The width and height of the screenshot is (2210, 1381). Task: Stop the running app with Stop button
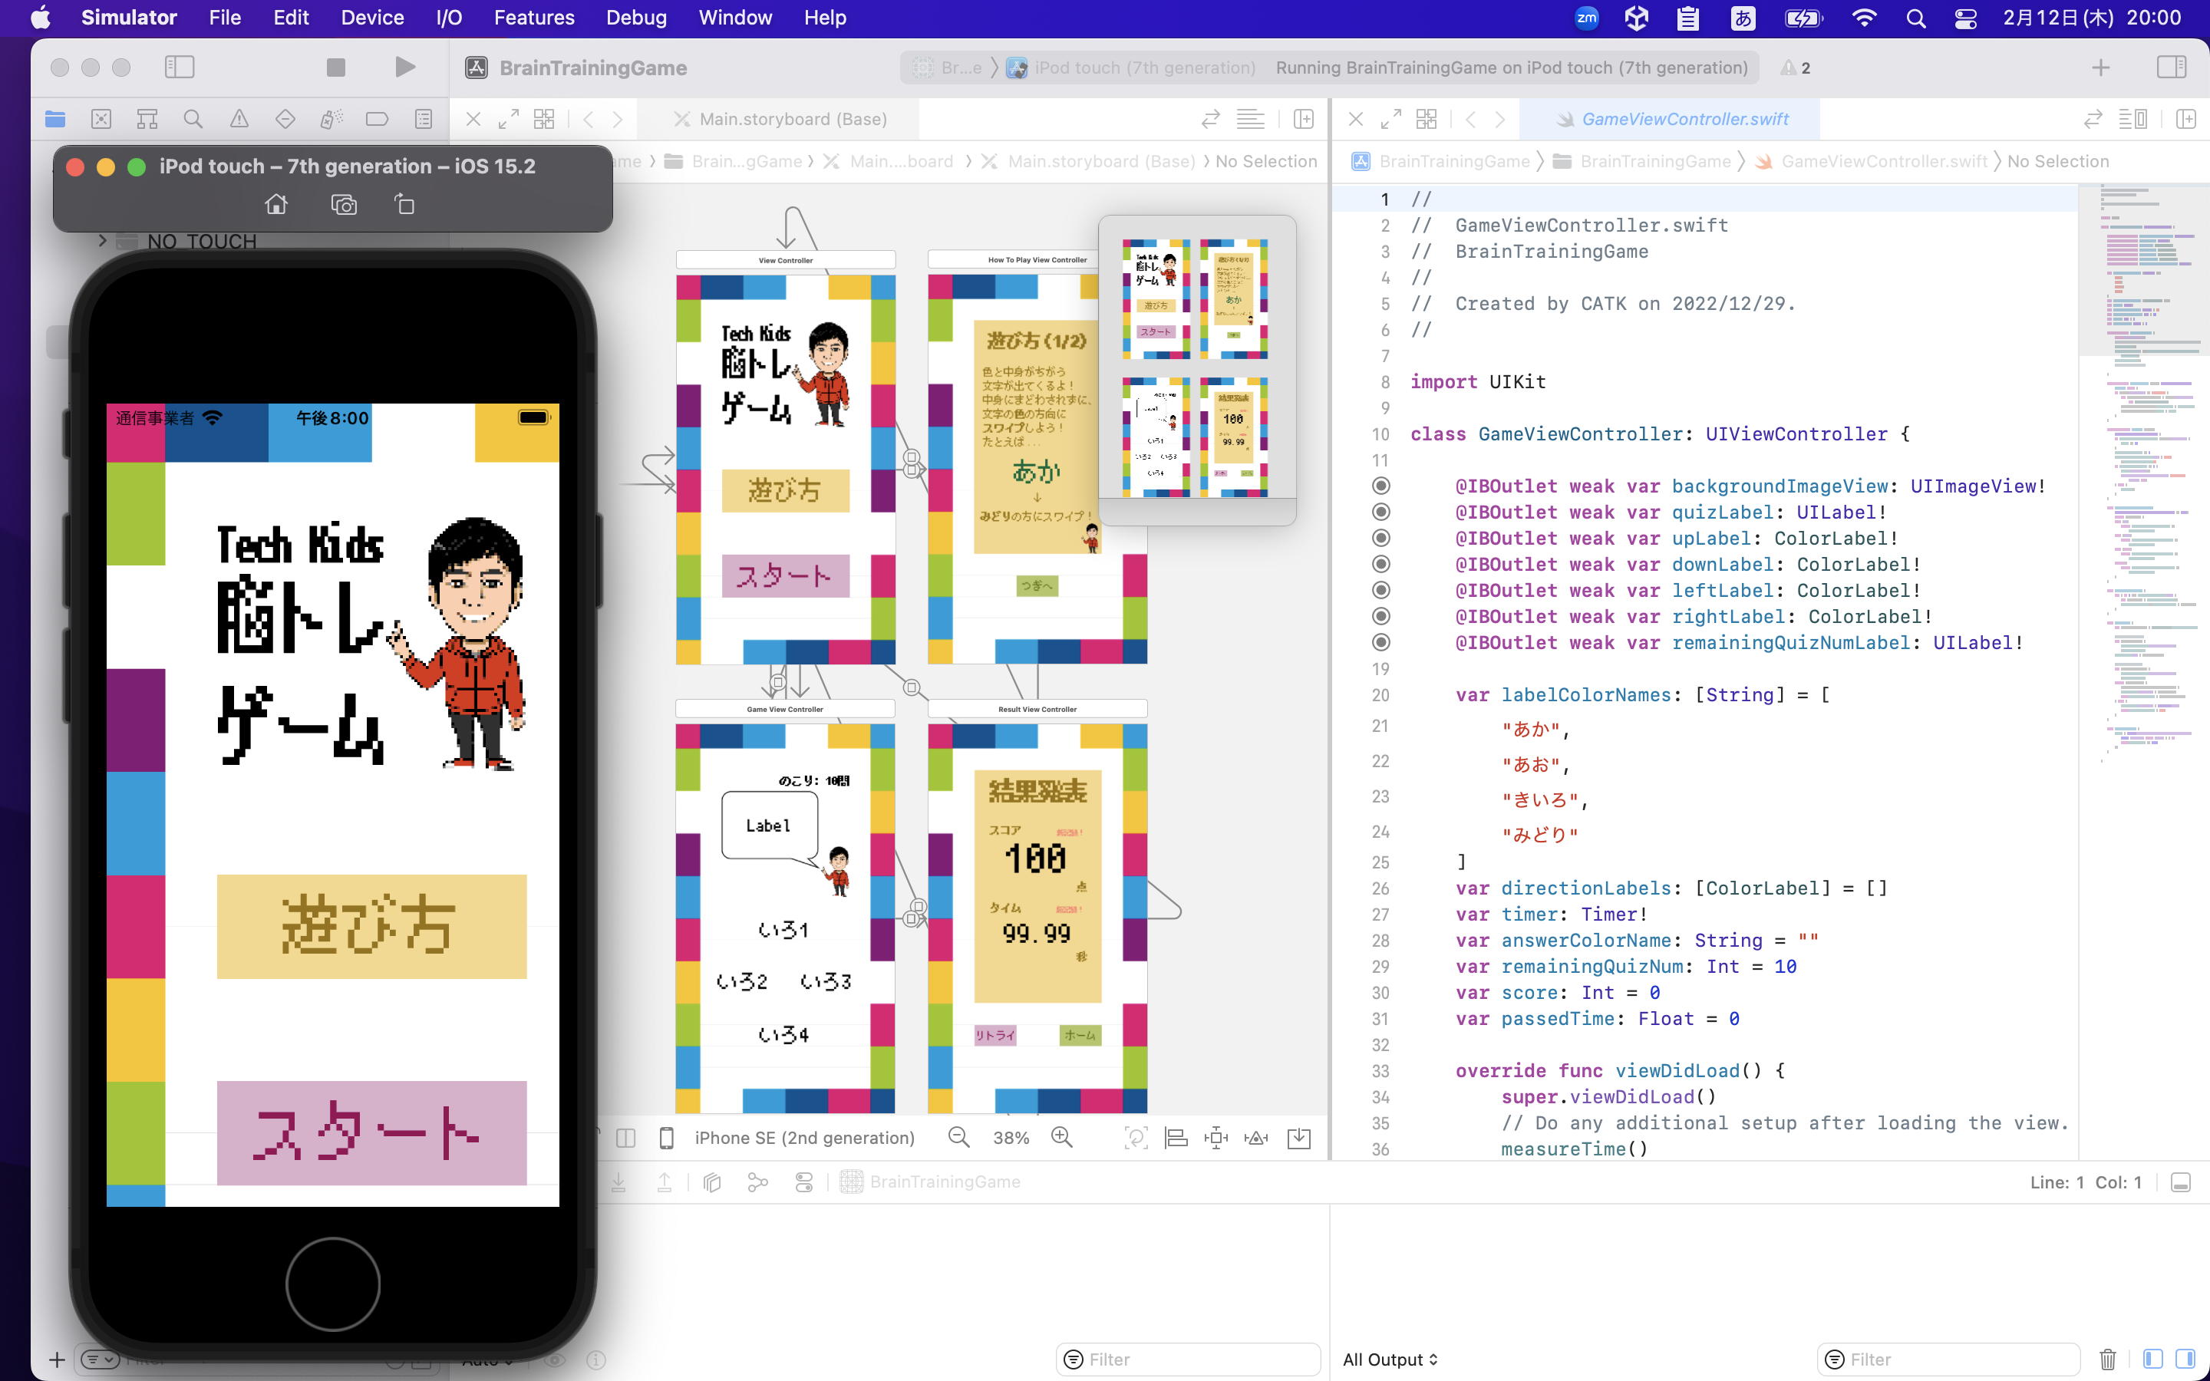(336, 68)
